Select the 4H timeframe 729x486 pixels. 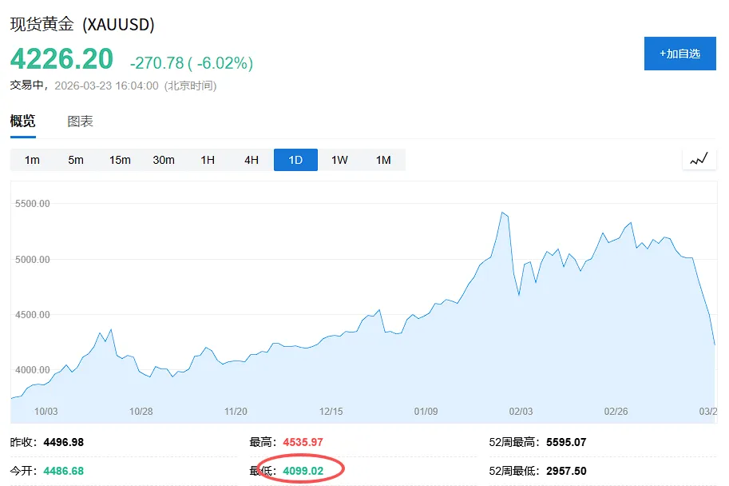251,159
